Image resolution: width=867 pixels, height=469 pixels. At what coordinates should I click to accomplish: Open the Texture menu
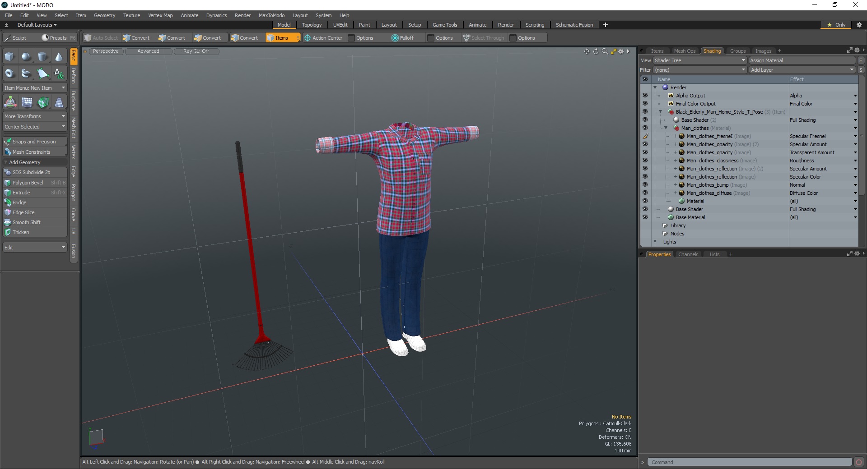click(x=131, y=15)
